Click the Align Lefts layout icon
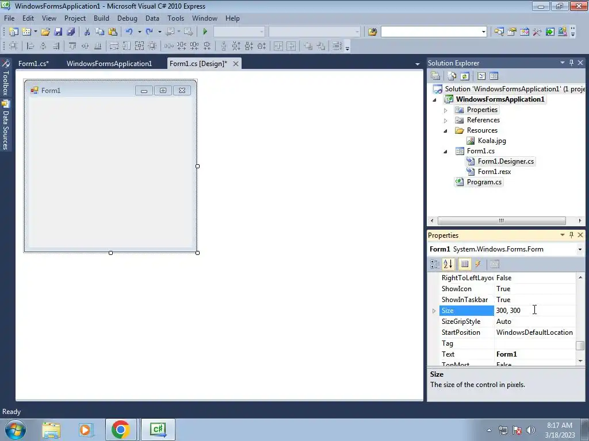589x441 pixels. coord(30,46)
